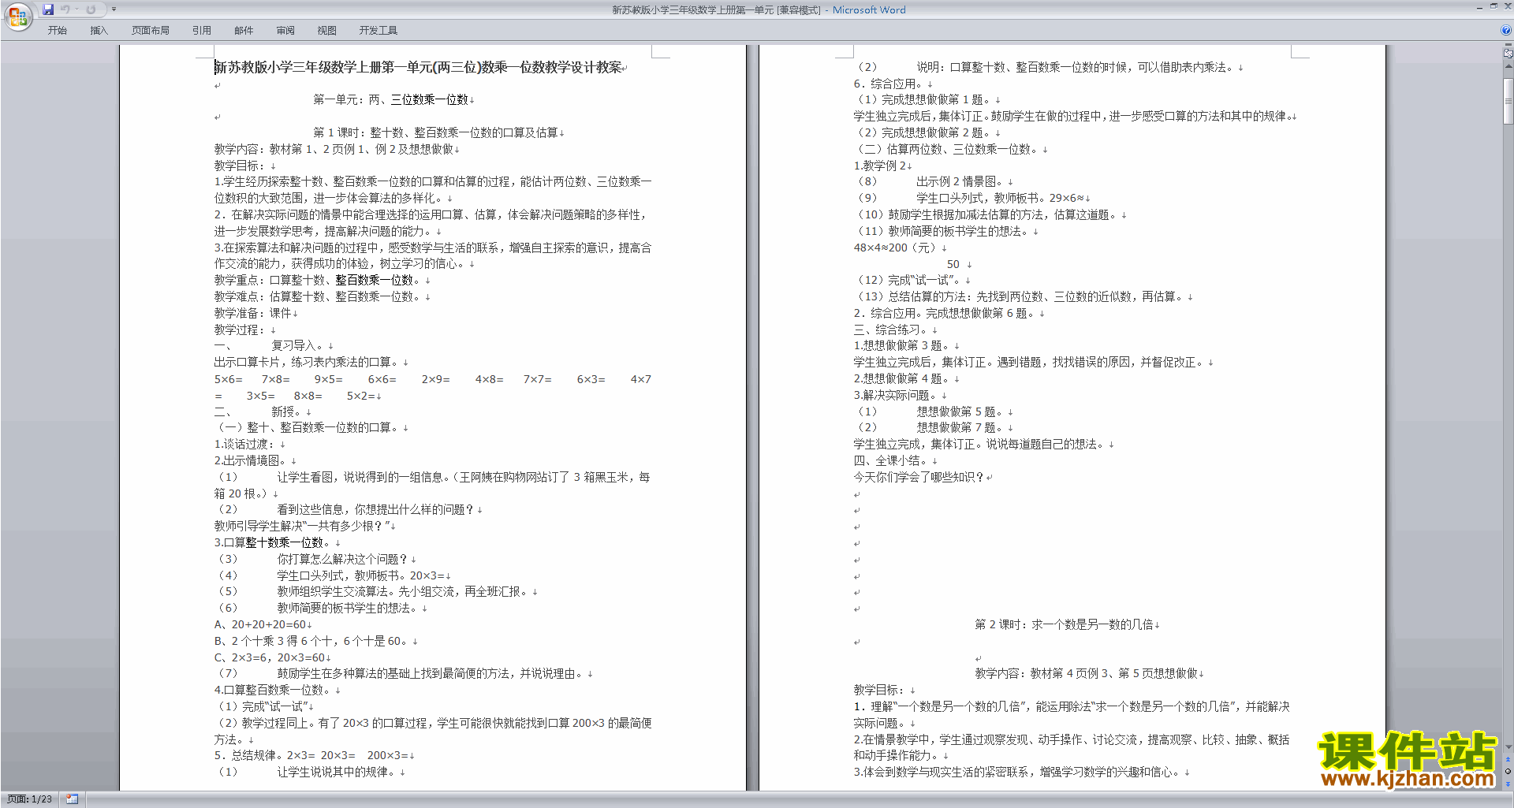Click the document title line on page one

[419, 68]
